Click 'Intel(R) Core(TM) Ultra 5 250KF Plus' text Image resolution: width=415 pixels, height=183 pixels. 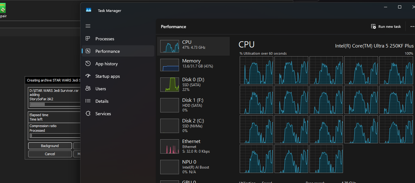click(x=374, y=46)
